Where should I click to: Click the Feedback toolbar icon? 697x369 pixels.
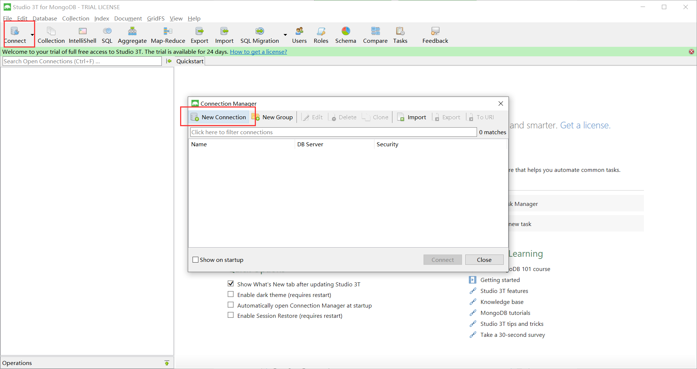click(x=435, y=35)
